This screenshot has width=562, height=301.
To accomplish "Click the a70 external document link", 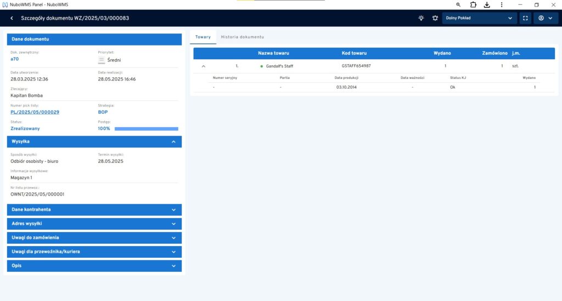I will (x=14, y=59).
